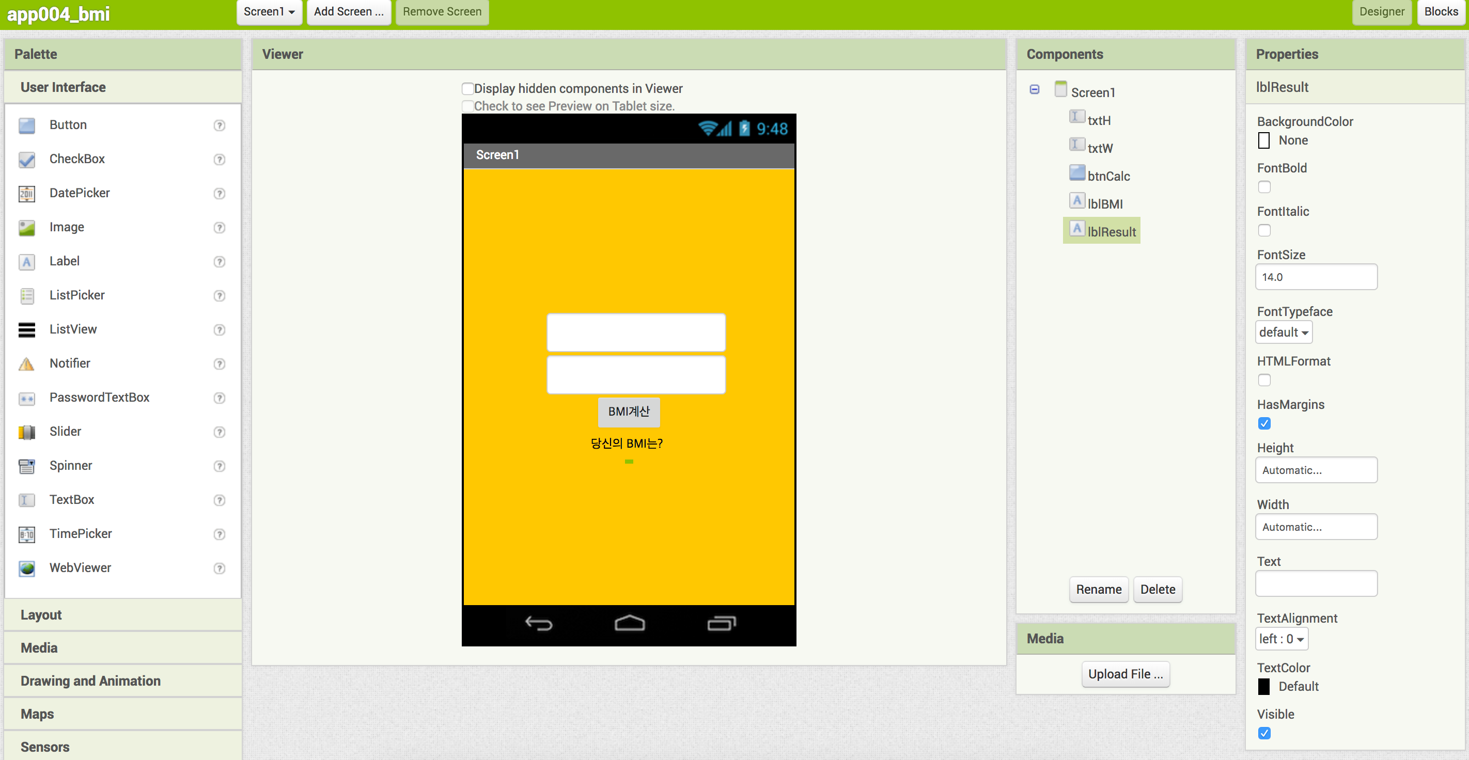This screenshot has width=1469, height=760.
Task: Select the ListPicker palette icon
Action: point(26,296)
